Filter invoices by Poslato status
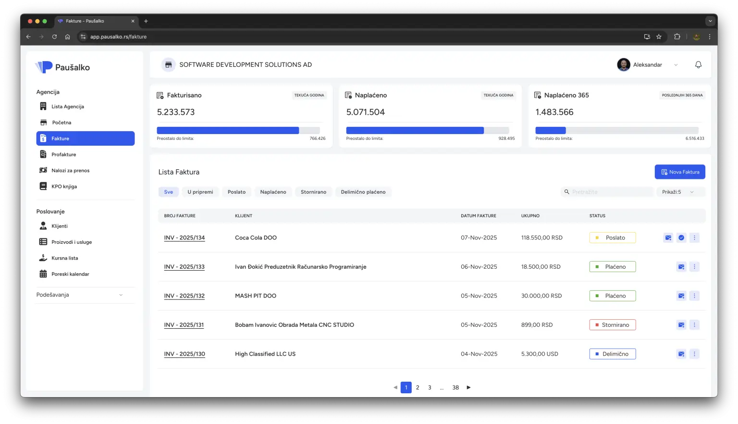The image size is (738, 424). tap(236, 192)
